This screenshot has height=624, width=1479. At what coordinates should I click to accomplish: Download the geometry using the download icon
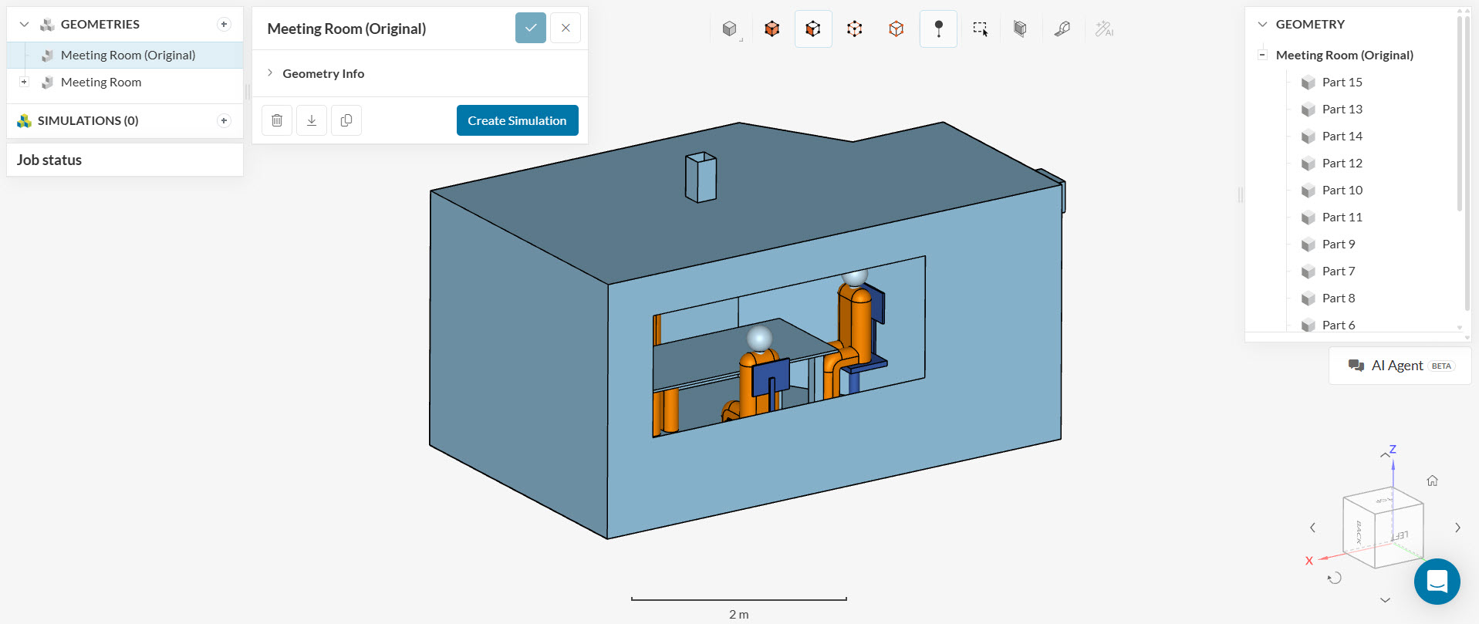coord(312,120)
